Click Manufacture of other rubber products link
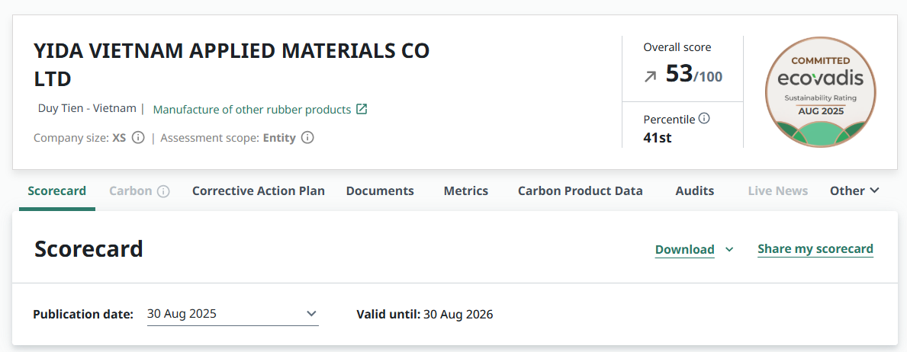The height and width of the screenshot is (352, 907). point(252,109)
